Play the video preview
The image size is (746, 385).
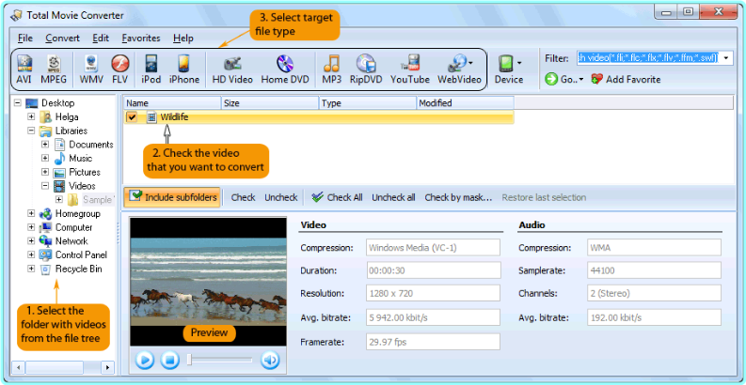pos(145,361)
